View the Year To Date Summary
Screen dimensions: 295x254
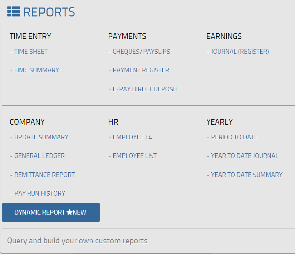[245, 174]
